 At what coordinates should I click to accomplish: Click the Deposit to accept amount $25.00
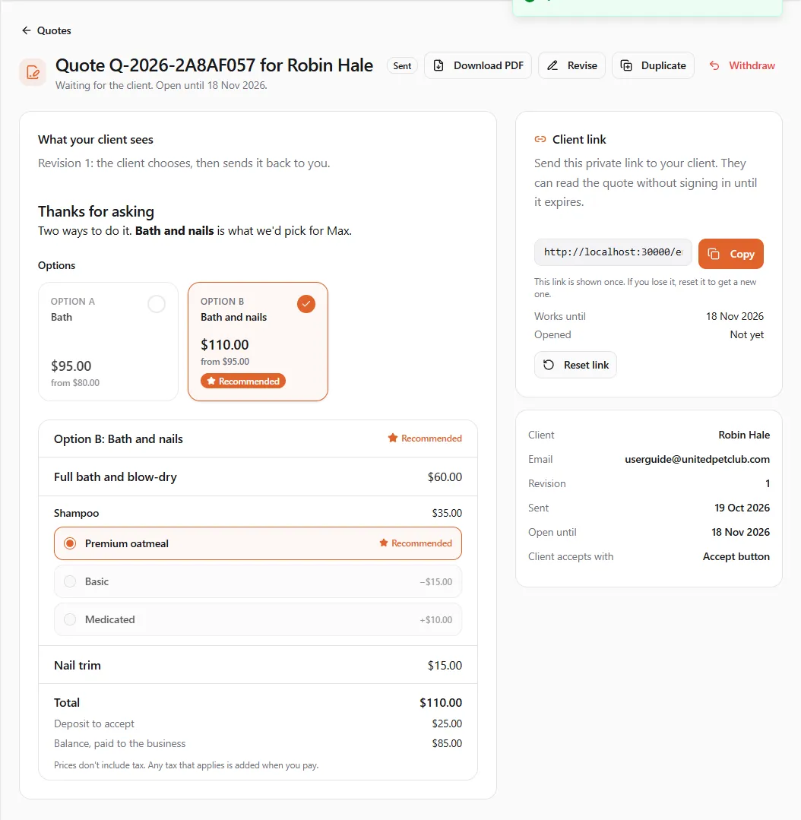tap(447, 723)
